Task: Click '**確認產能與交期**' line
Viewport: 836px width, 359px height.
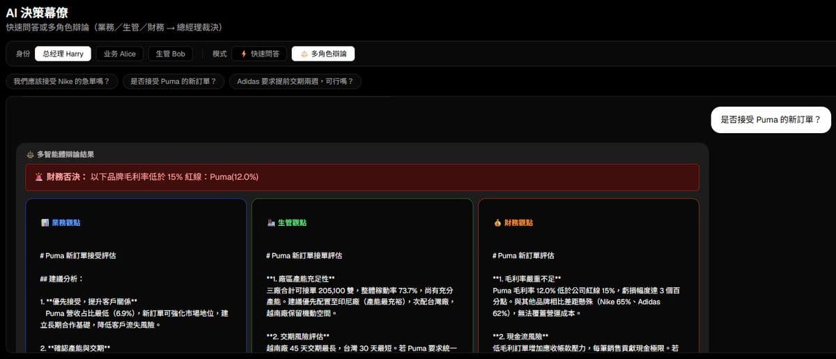Action: (x=75, y=348)
